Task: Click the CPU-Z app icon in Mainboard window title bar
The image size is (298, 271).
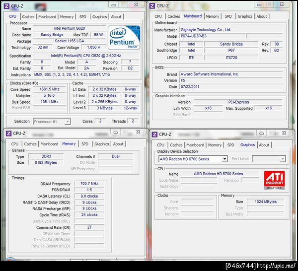Action: click(152, 6)
